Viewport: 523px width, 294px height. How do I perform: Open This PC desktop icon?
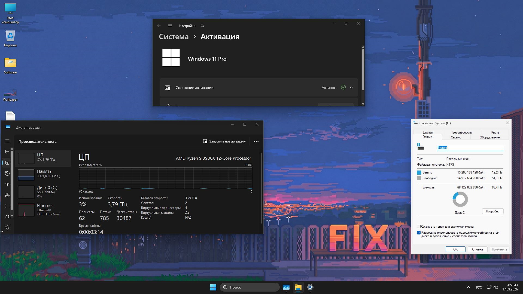pyautogui.click(x=10, y=13)
